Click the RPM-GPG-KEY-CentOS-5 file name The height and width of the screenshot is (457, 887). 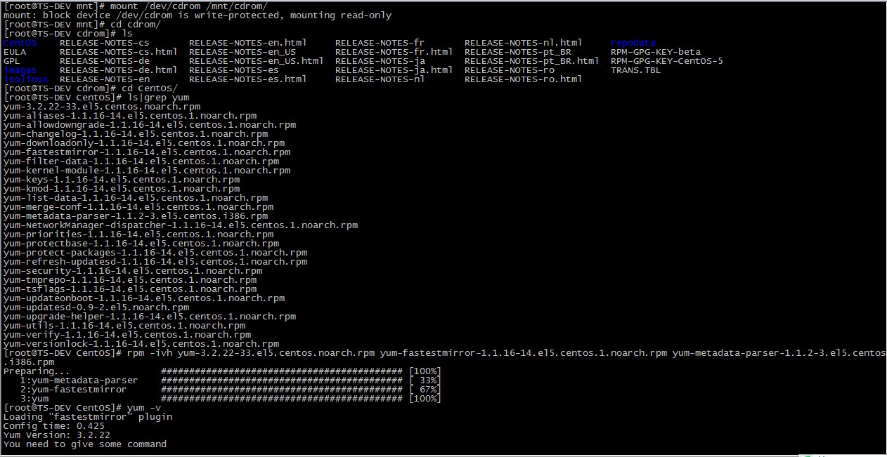(666, 61)
